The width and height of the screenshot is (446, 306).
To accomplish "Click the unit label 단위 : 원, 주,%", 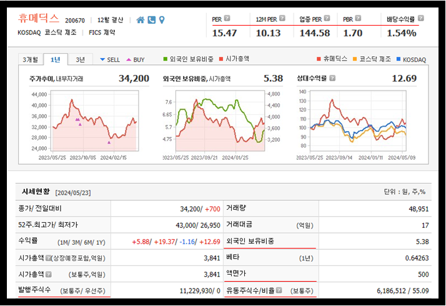I will (405, 192).
